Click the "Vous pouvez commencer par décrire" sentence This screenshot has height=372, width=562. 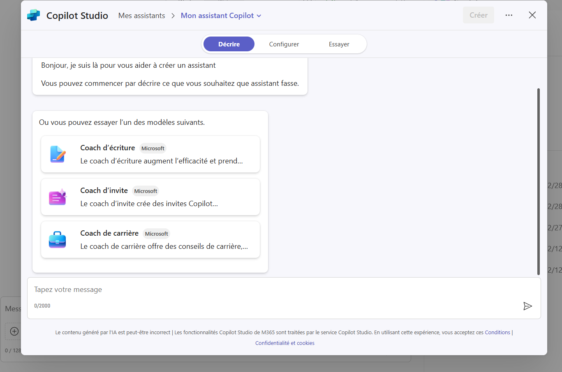click(x=170, y=83)
